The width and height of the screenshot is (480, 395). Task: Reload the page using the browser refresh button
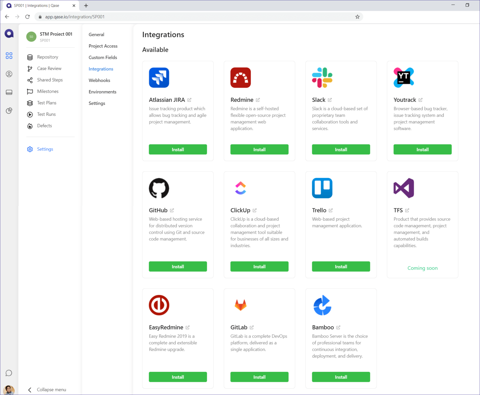pyautogui.click(x=27, y=17)
